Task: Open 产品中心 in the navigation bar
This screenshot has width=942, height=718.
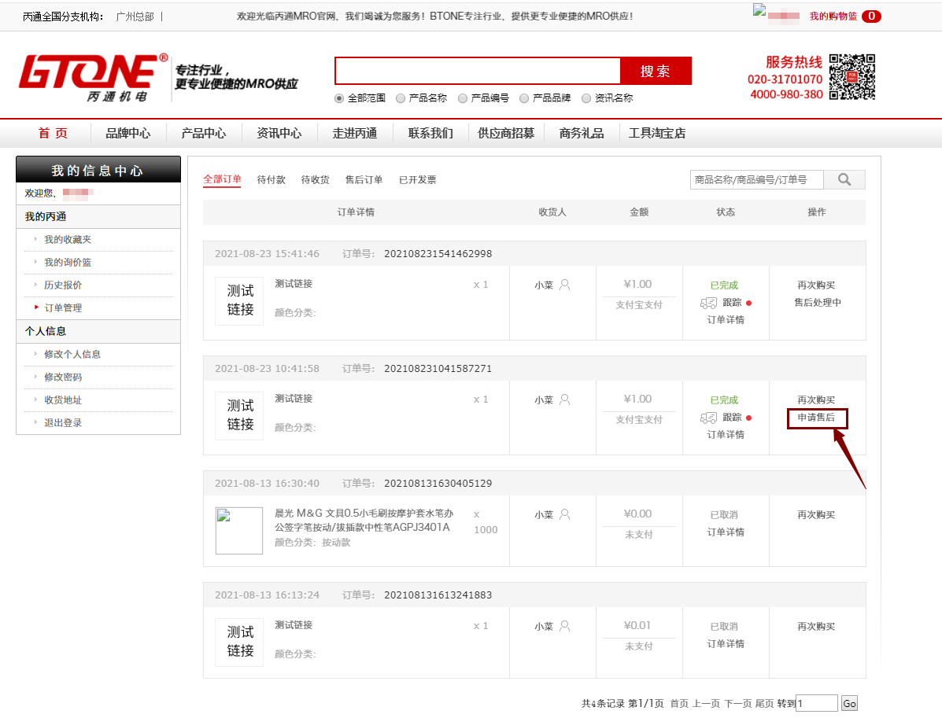Action: point(204,134)
